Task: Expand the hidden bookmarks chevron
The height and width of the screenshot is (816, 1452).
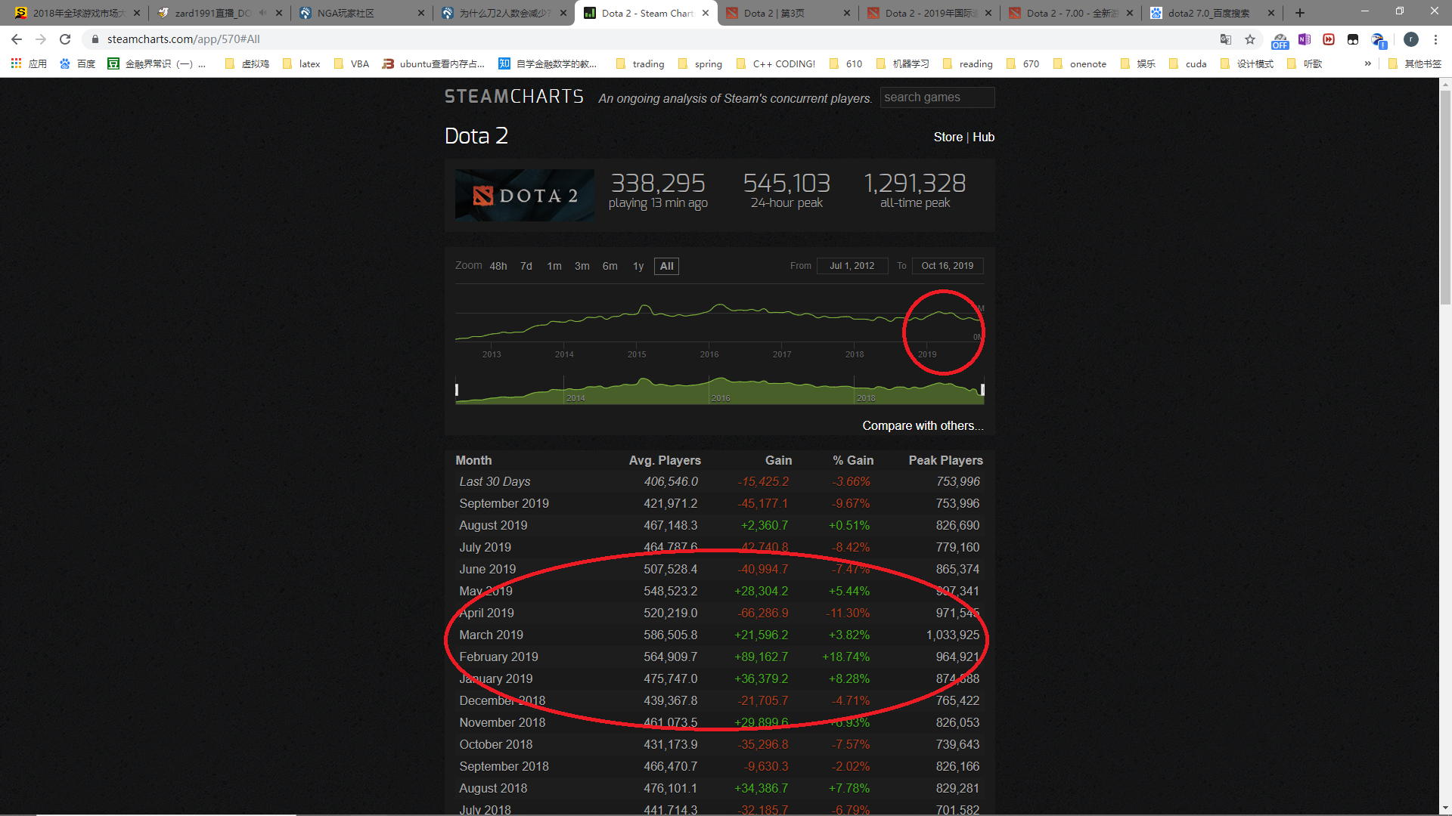Action: 1367,64
